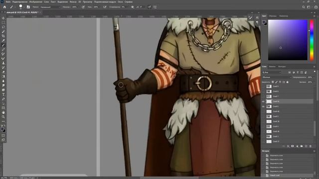Open the Color panel options menu
The width and height of the screenshot is (319, 179).
click(315, 16)
